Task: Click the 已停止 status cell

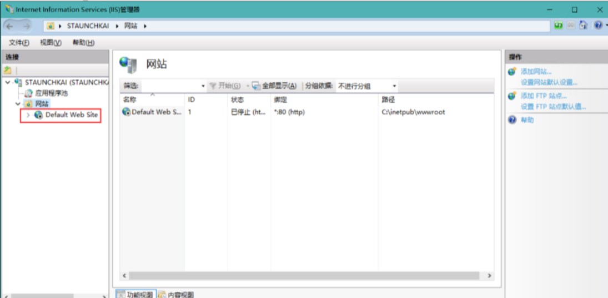Action: (x=248, y=112)
